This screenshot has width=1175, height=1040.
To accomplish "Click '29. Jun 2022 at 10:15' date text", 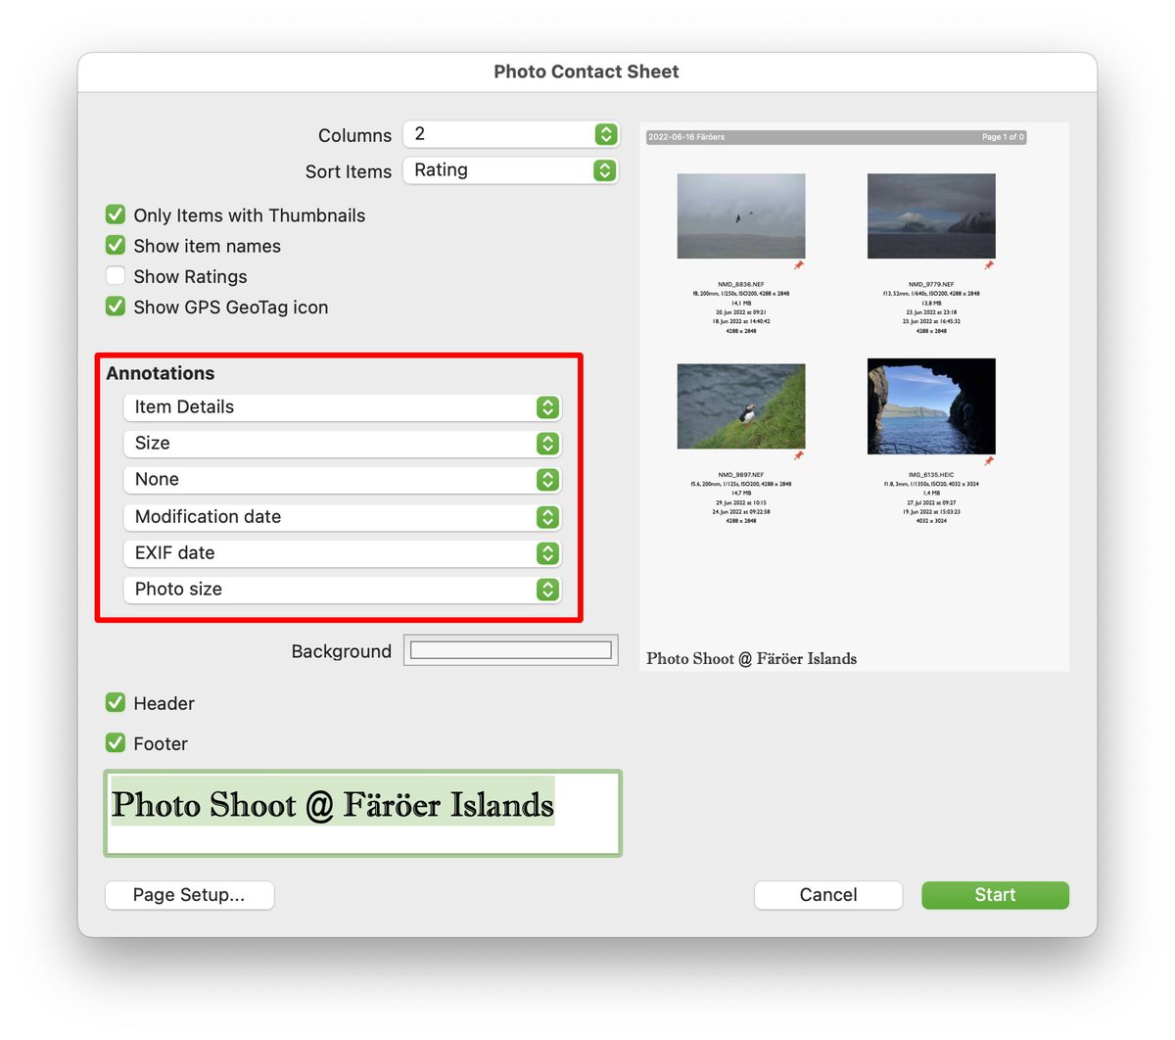I will 741,502.
